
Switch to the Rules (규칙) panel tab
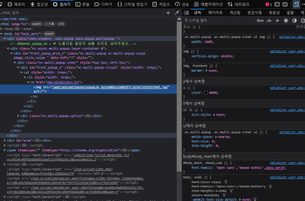coord(198,13)
